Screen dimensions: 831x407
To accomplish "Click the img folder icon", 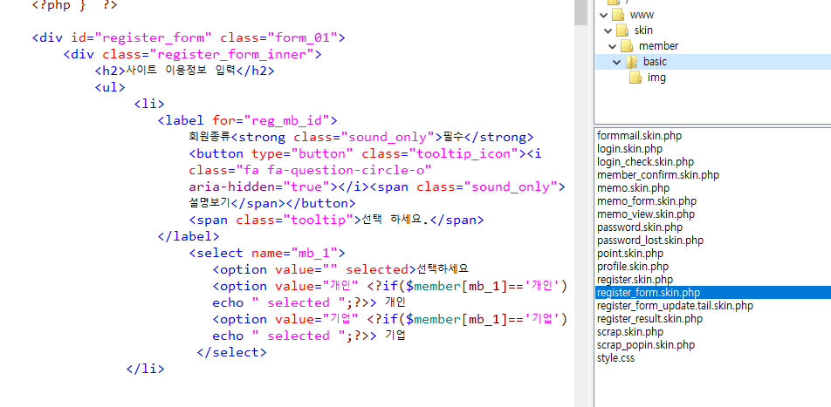I will (635, 78).
